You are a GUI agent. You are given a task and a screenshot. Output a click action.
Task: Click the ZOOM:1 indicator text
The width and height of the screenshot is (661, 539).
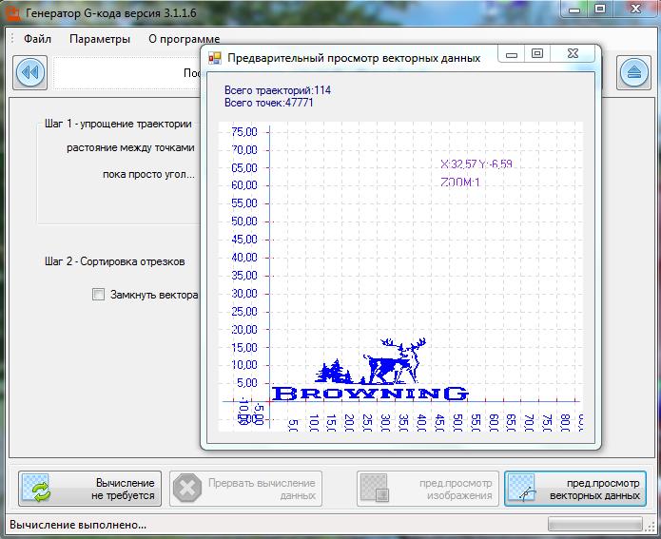[460, 183]
